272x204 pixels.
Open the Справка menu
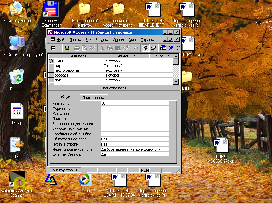148,40
